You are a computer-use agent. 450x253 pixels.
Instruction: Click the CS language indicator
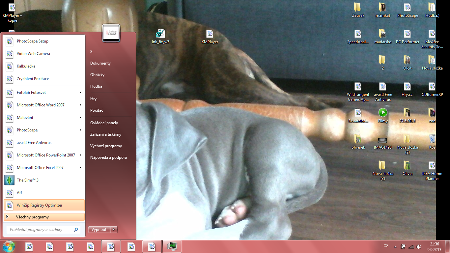click(386, 246)
